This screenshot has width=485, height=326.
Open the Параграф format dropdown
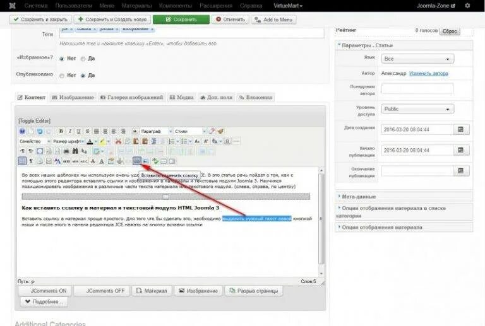(x=156, y=131)
